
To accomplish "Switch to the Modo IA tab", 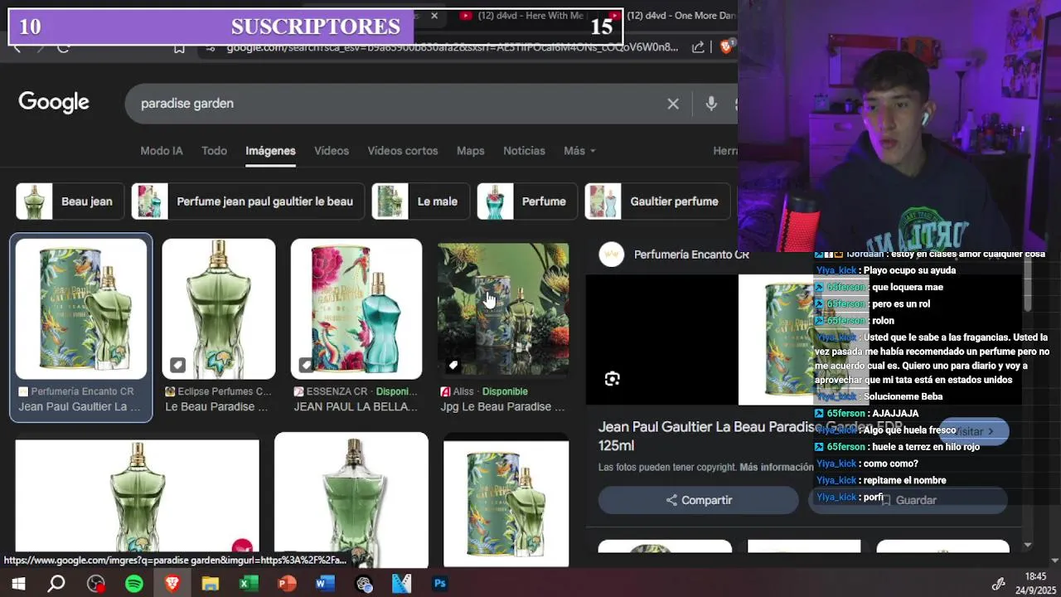I will 162,151.
